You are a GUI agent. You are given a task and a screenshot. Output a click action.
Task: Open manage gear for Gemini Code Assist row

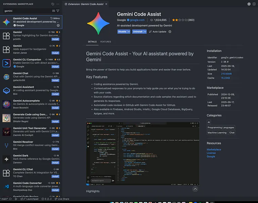tap(58, 25)
